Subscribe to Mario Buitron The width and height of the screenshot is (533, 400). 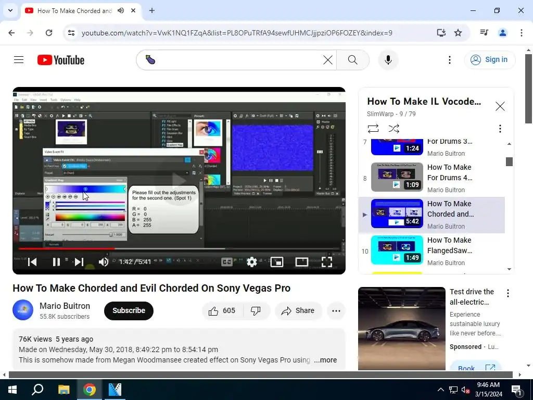129,310
